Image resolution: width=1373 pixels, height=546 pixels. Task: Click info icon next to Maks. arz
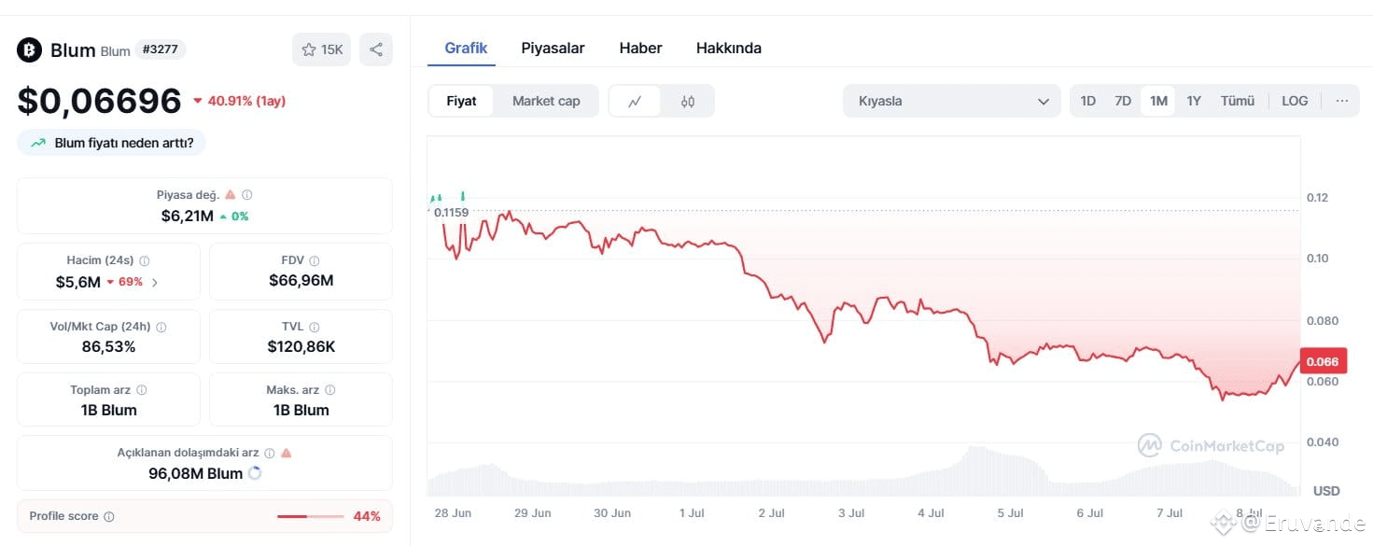tap(330, 390)
